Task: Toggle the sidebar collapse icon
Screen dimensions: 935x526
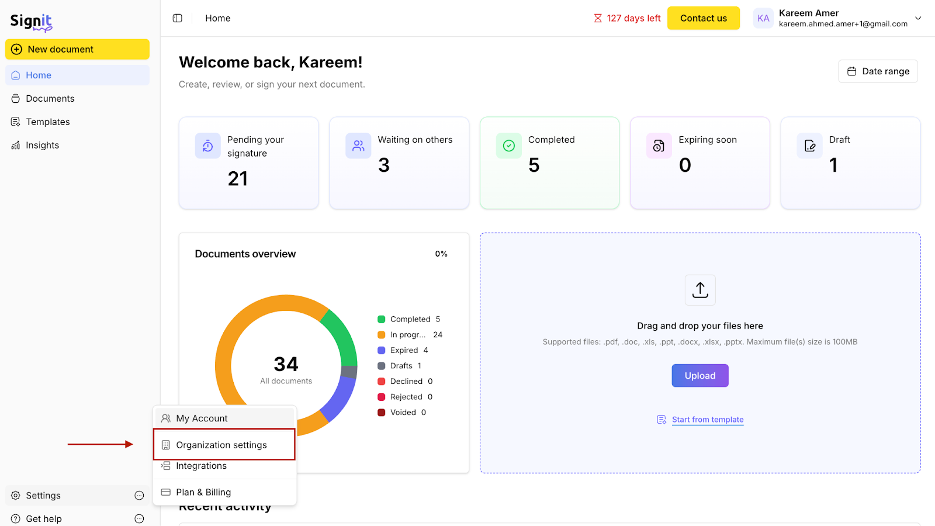Action: [178, 18]
